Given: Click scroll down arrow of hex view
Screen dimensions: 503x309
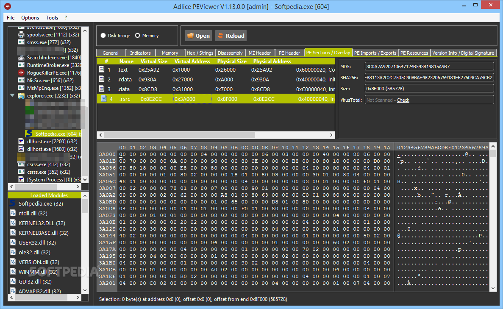Looking at the screenshot, I should (493, 288).
